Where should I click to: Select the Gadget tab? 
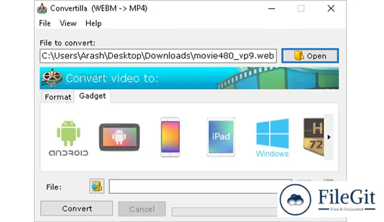tap(93, 96)
